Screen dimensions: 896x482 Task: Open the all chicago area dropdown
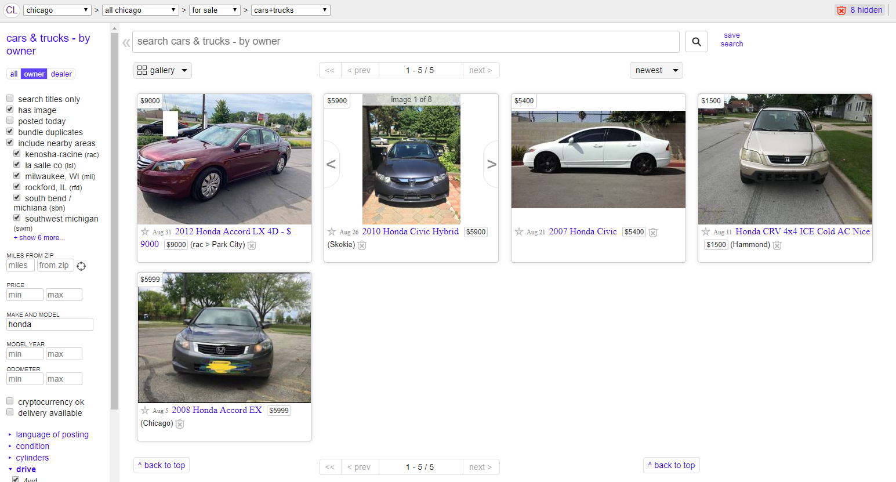click(140, 10)
